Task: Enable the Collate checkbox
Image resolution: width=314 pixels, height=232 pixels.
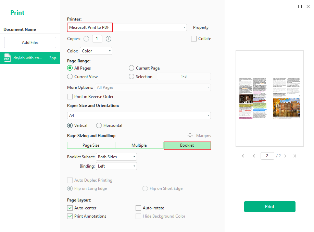Action: pyautogui.click(x=194, y=39)
